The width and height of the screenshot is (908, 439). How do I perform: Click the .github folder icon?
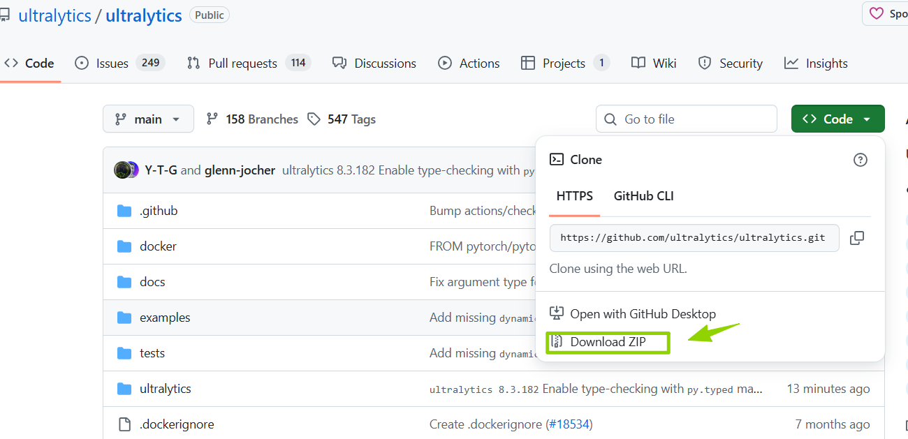(x=124, y=211)
